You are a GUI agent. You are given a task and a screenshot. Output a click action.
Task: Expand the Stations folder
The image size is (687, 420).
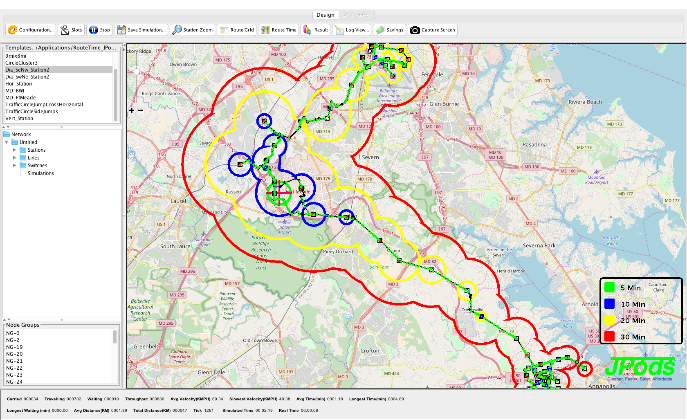pyautogui.click(x=15, y=150)
